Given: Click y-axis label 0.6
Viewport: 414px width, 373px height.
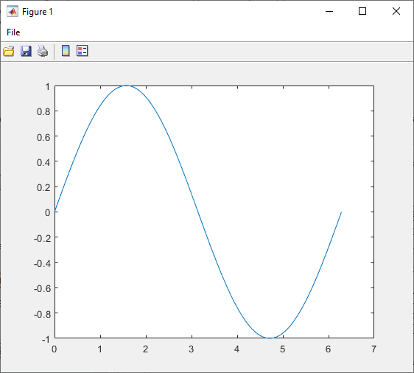Looking at the screenshot, I should click(43, 137).
